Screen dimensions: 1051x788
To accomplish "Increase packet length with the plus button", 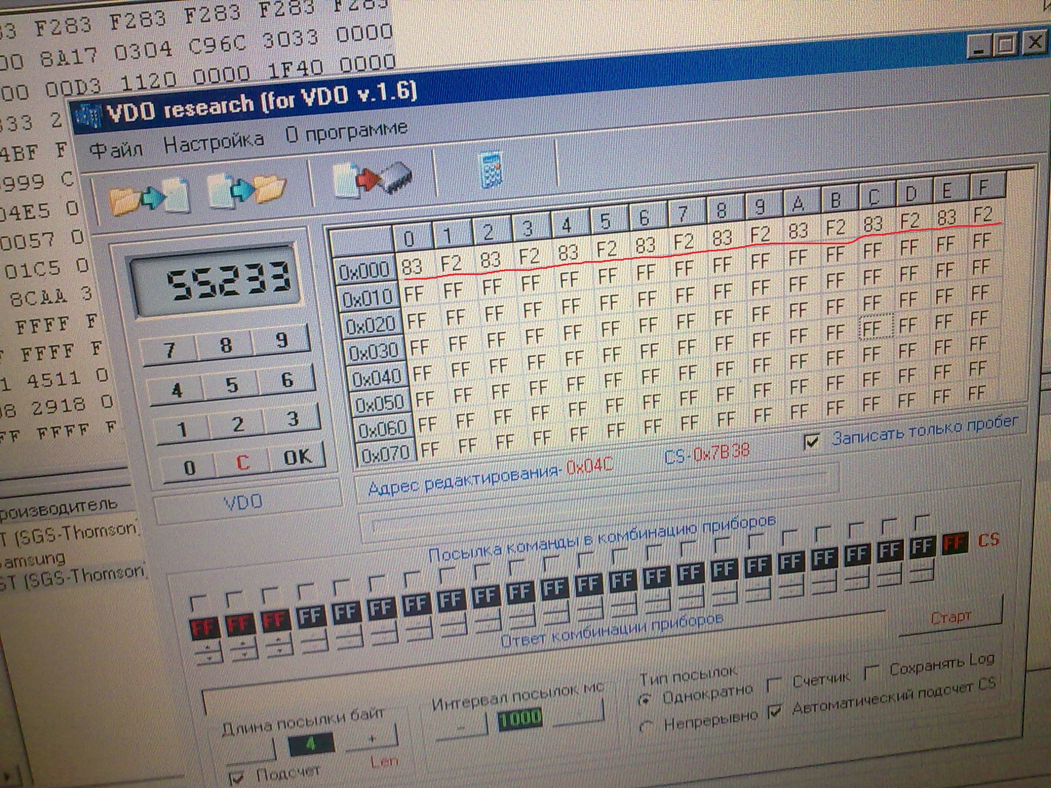I will (x=371, y=738).
